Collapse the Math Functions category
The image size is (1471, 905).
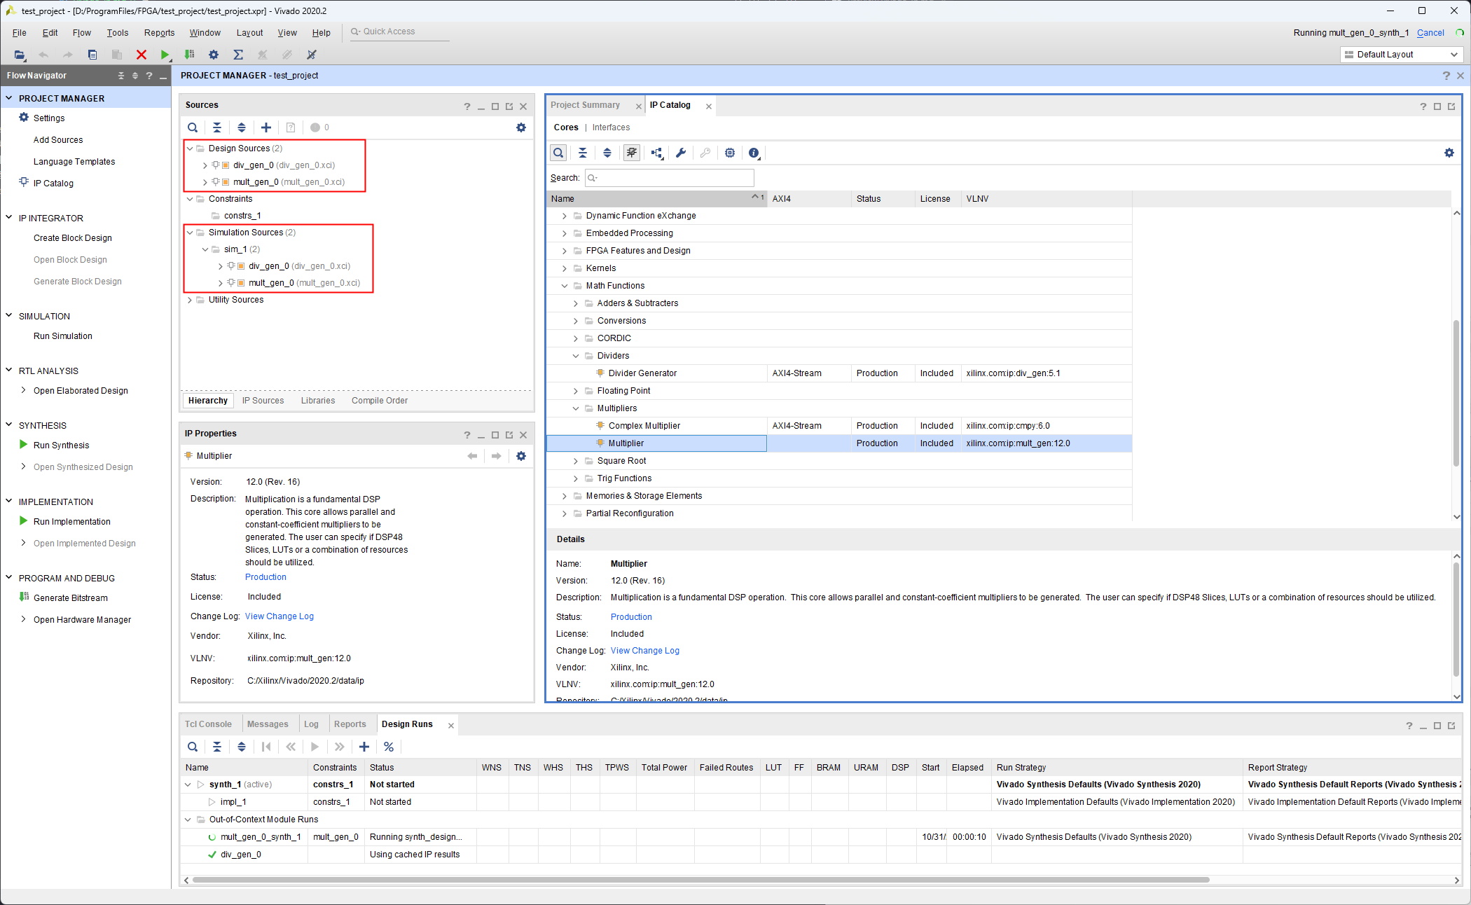(565, 286)
